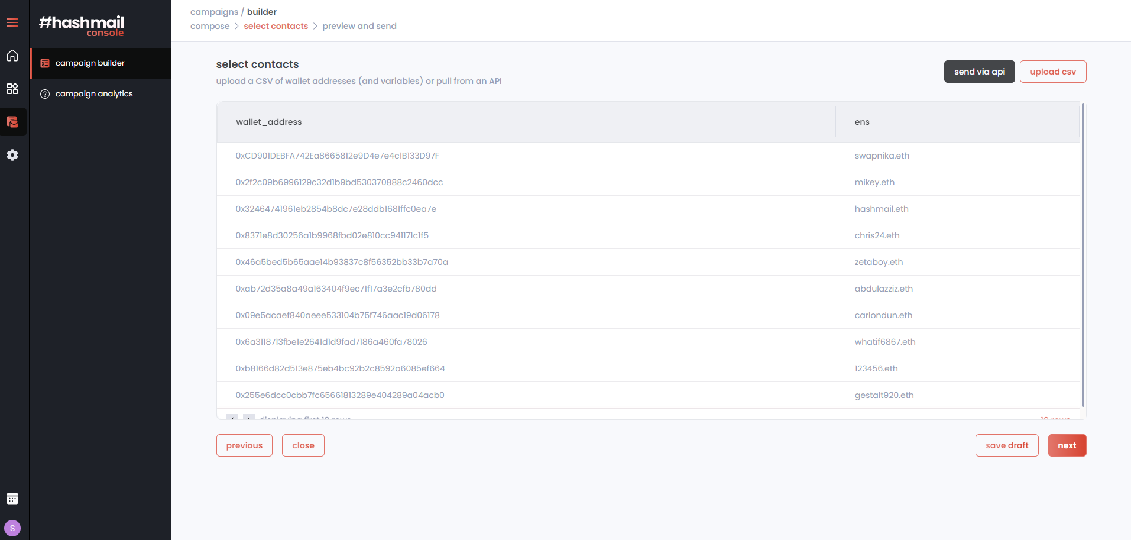Image resolution: width=1131 pixels, height=540 pixels.
Task: Open the campaign builder menu item
Action: coord(101,63)
